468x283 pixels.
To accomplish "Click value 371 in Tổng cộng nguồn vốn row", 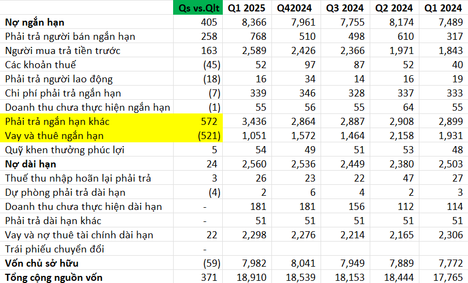I will click(209, 278).
